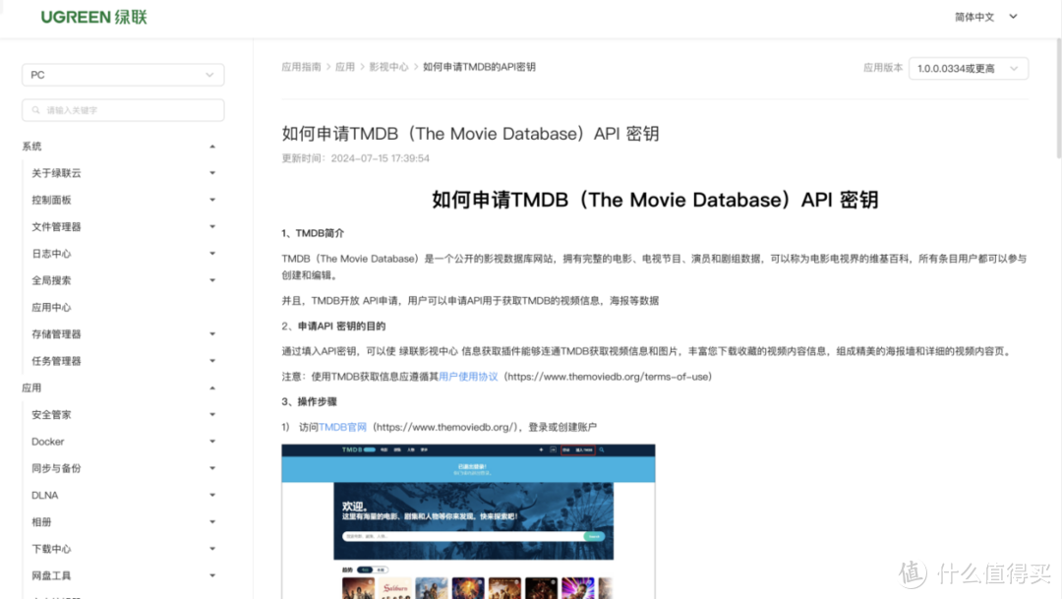The height and width of the screenshot is (599, 1062).
Task: Select the DLNA sidebar item
Action: (44, 495)
